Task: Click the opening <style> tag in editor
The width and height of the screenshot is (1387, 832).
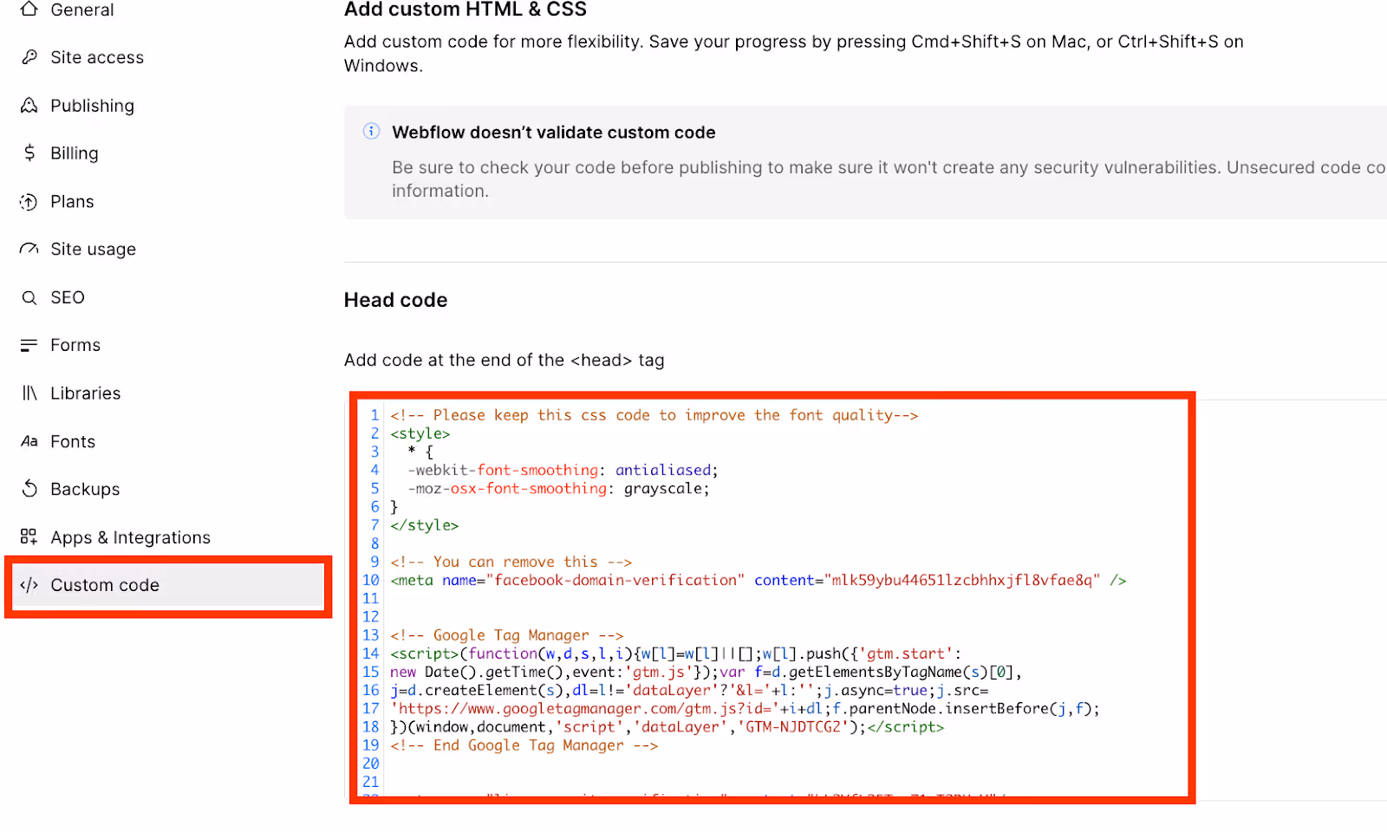Action: pos(420,433)
